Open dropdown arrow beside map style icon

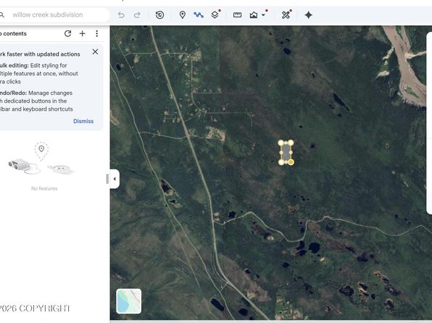pyautogui.click(x=263, y=15)
